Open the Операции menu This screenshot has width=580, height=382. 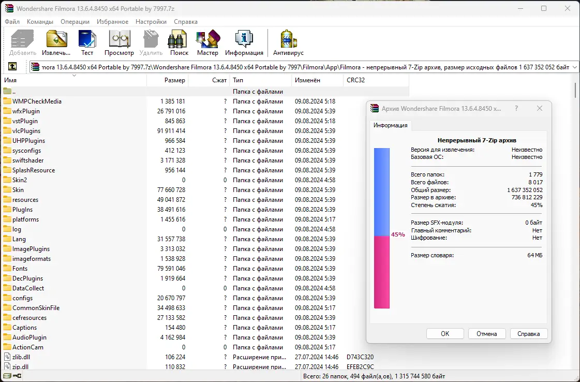tap(75, 21)
